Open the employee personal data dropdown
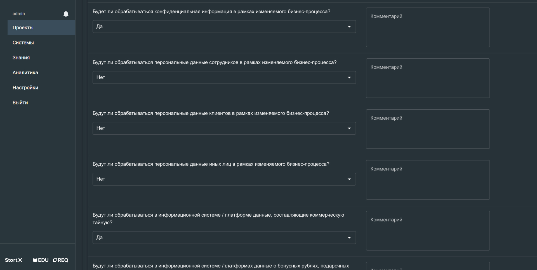Screen dimensions: 537x270 [224, 77]
